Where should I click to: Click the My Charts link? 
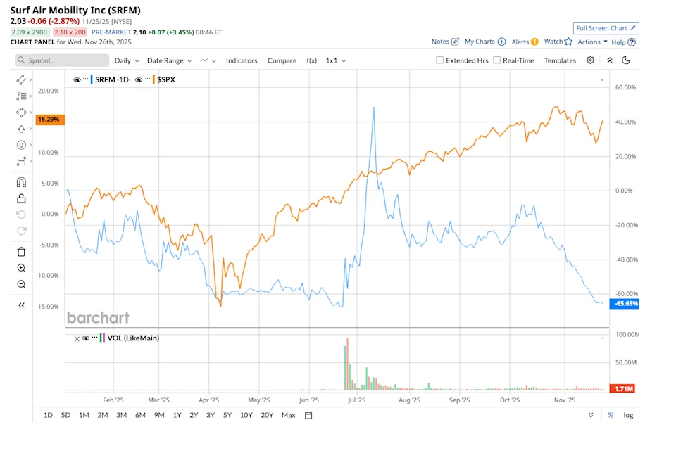pyautogui.click(x=480, y=42)
